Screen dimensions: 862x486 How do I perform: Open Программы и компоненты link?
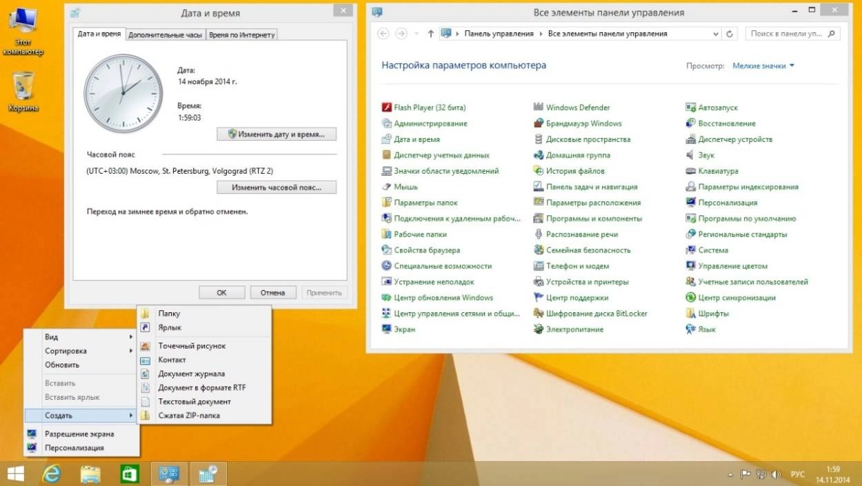(x=594, y=219)
